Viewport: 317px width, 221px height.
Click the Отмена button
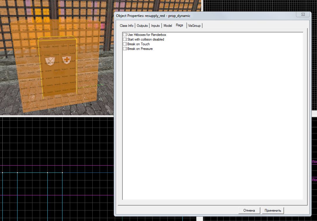[249, 210]
